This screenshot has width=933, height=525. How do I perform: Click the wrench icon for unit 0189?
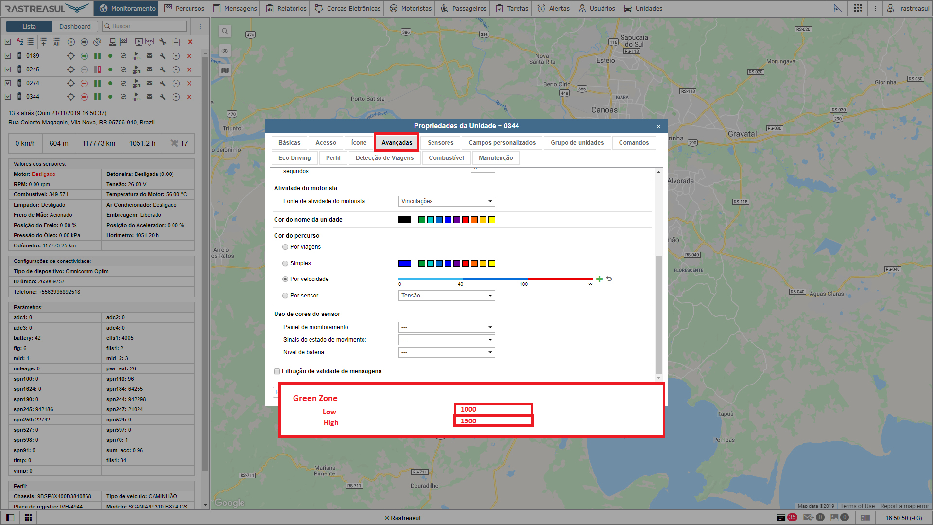[163, 56]
